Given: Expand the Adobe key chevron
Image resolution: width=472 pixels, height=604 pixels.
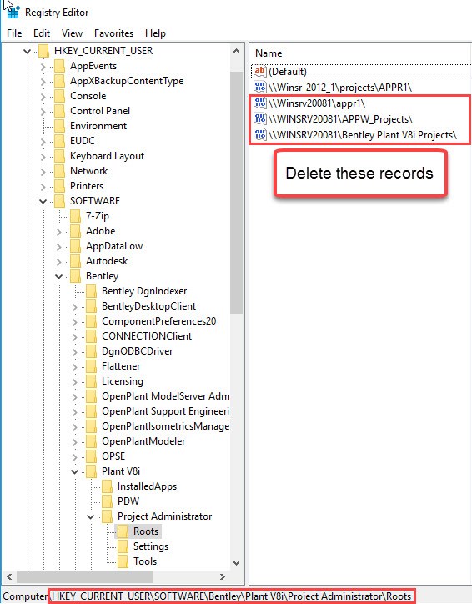Looking at the screenshot, I should [58, 232].
